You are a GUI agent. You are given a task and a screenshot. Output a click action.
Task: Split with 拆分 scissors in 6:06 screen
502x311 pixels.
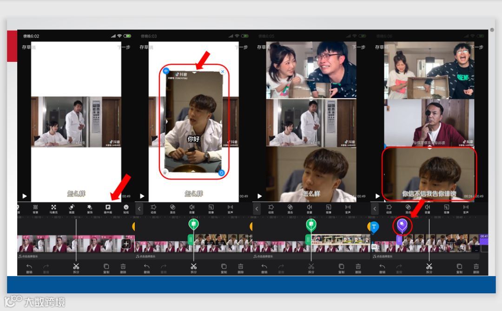[429, 268]
